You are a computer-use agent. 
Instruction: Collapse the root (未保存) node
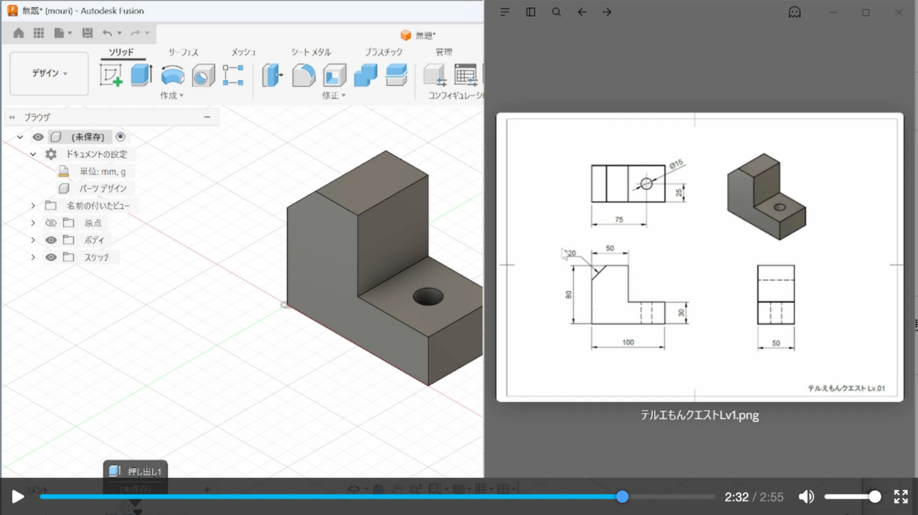[20, 137]
